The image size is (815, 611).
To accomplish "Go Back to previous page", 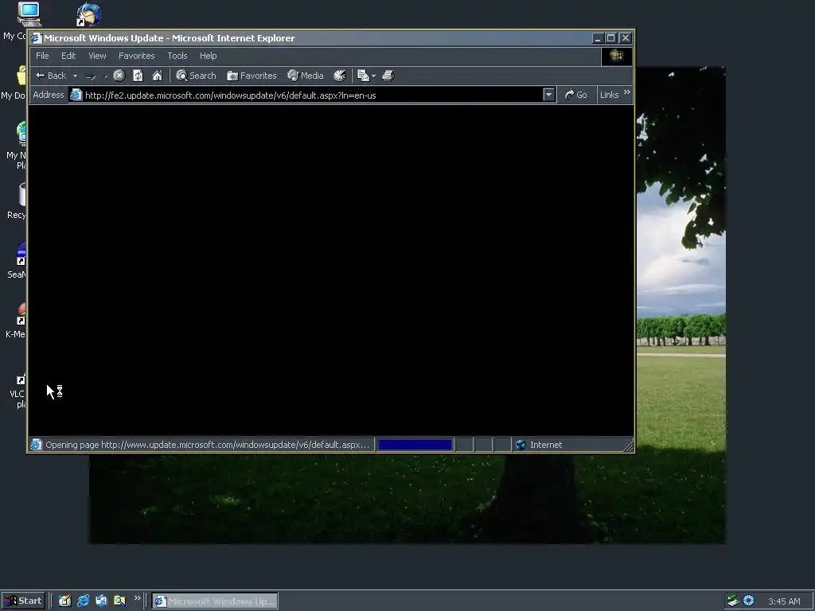I will pyautogui.click(x=51, y=76).
